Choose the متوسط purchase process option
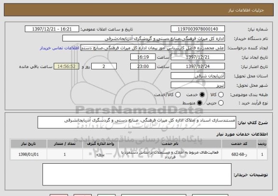Viewport: 278px width, 196px height. 200,103
